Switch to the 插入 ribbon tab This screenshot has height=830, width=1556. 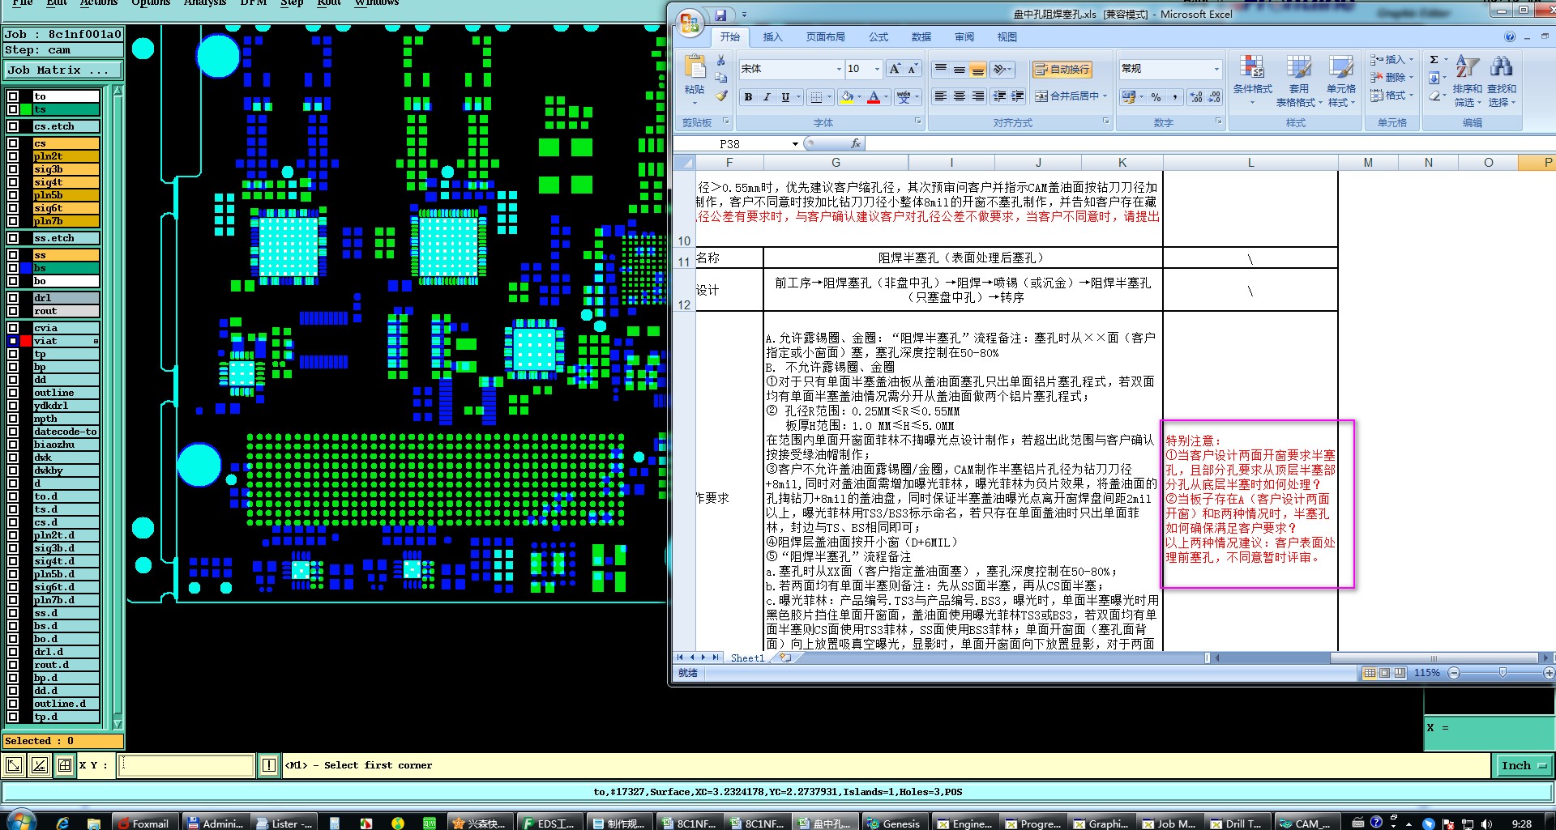(x=773, y=37)
